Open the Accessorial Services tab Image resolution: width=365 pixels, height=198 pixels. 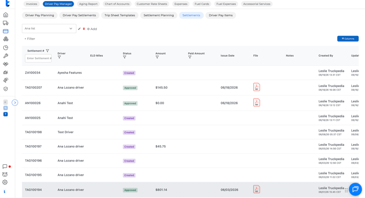click(x=257, y=4)
